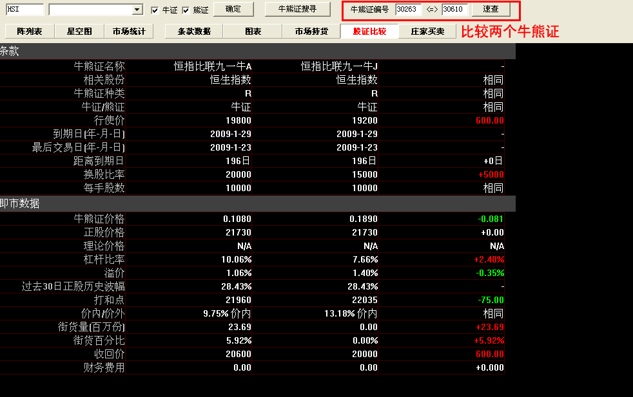This screenshot has height=397, width=633.
Task: Expand the dropdown arrow beside HSI field
Action: (137, 10)
